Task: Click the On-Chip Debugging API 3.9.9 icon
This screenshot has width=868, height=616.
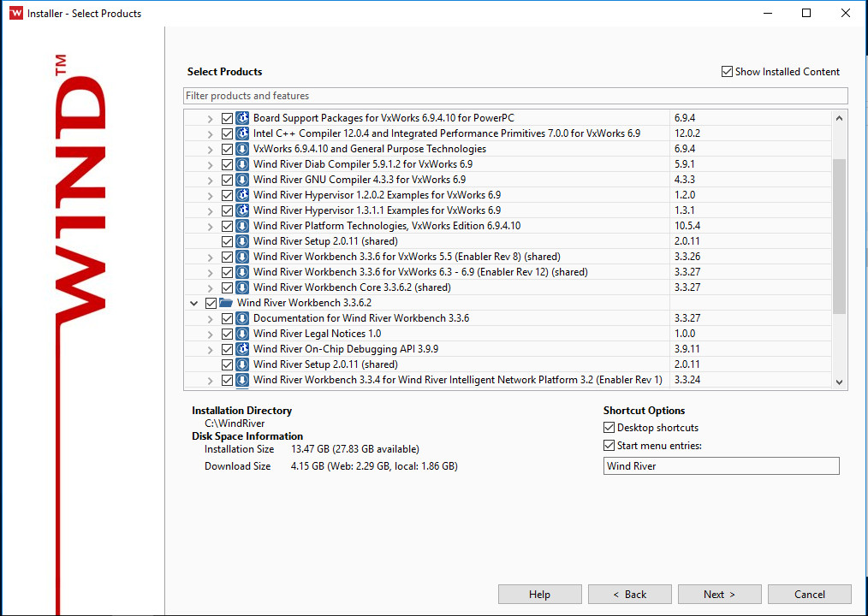Action: (242, 349)
